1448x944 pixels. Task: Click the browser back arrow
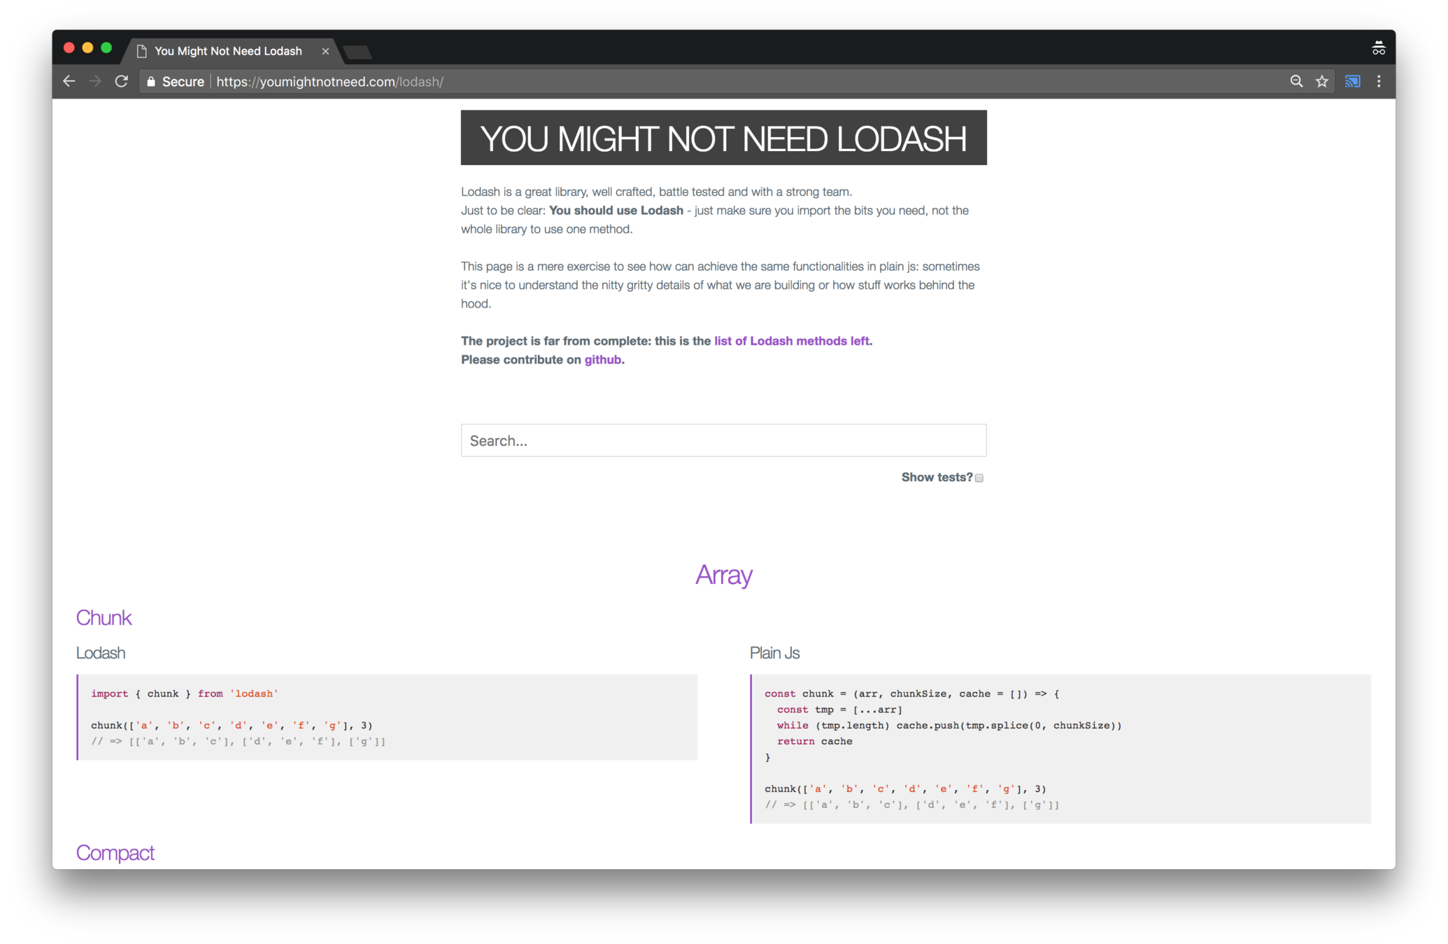69,81
